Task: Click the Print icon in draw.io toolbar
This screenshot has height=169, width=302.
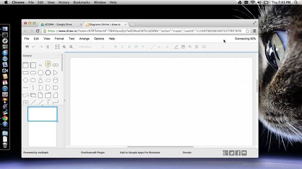Action: point(27,47)
